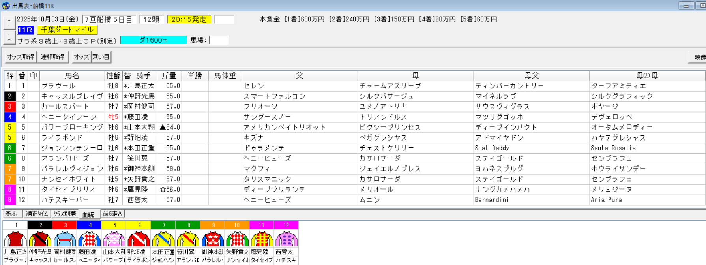Open the 補正タイム tab
The width and height of the screenshot is (706, 265).
point(37,214)
